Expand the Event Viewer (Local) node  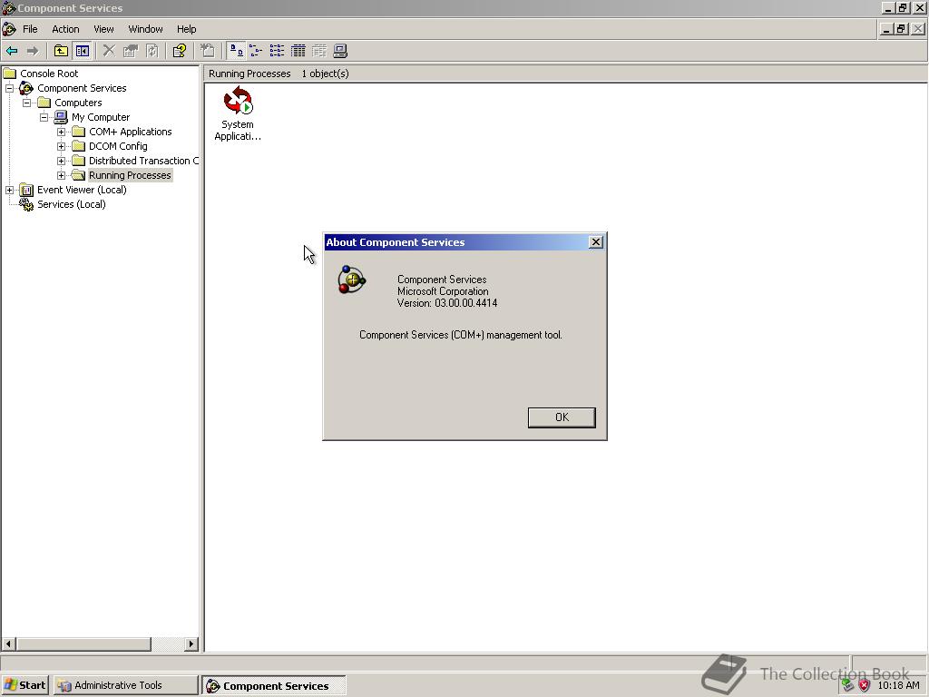pyautogui.click(x=9, y=190)
